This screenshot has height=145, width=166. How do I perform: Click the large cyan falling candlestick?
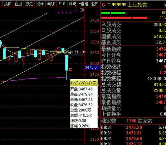pyautogui.click(x=67, y=63)
